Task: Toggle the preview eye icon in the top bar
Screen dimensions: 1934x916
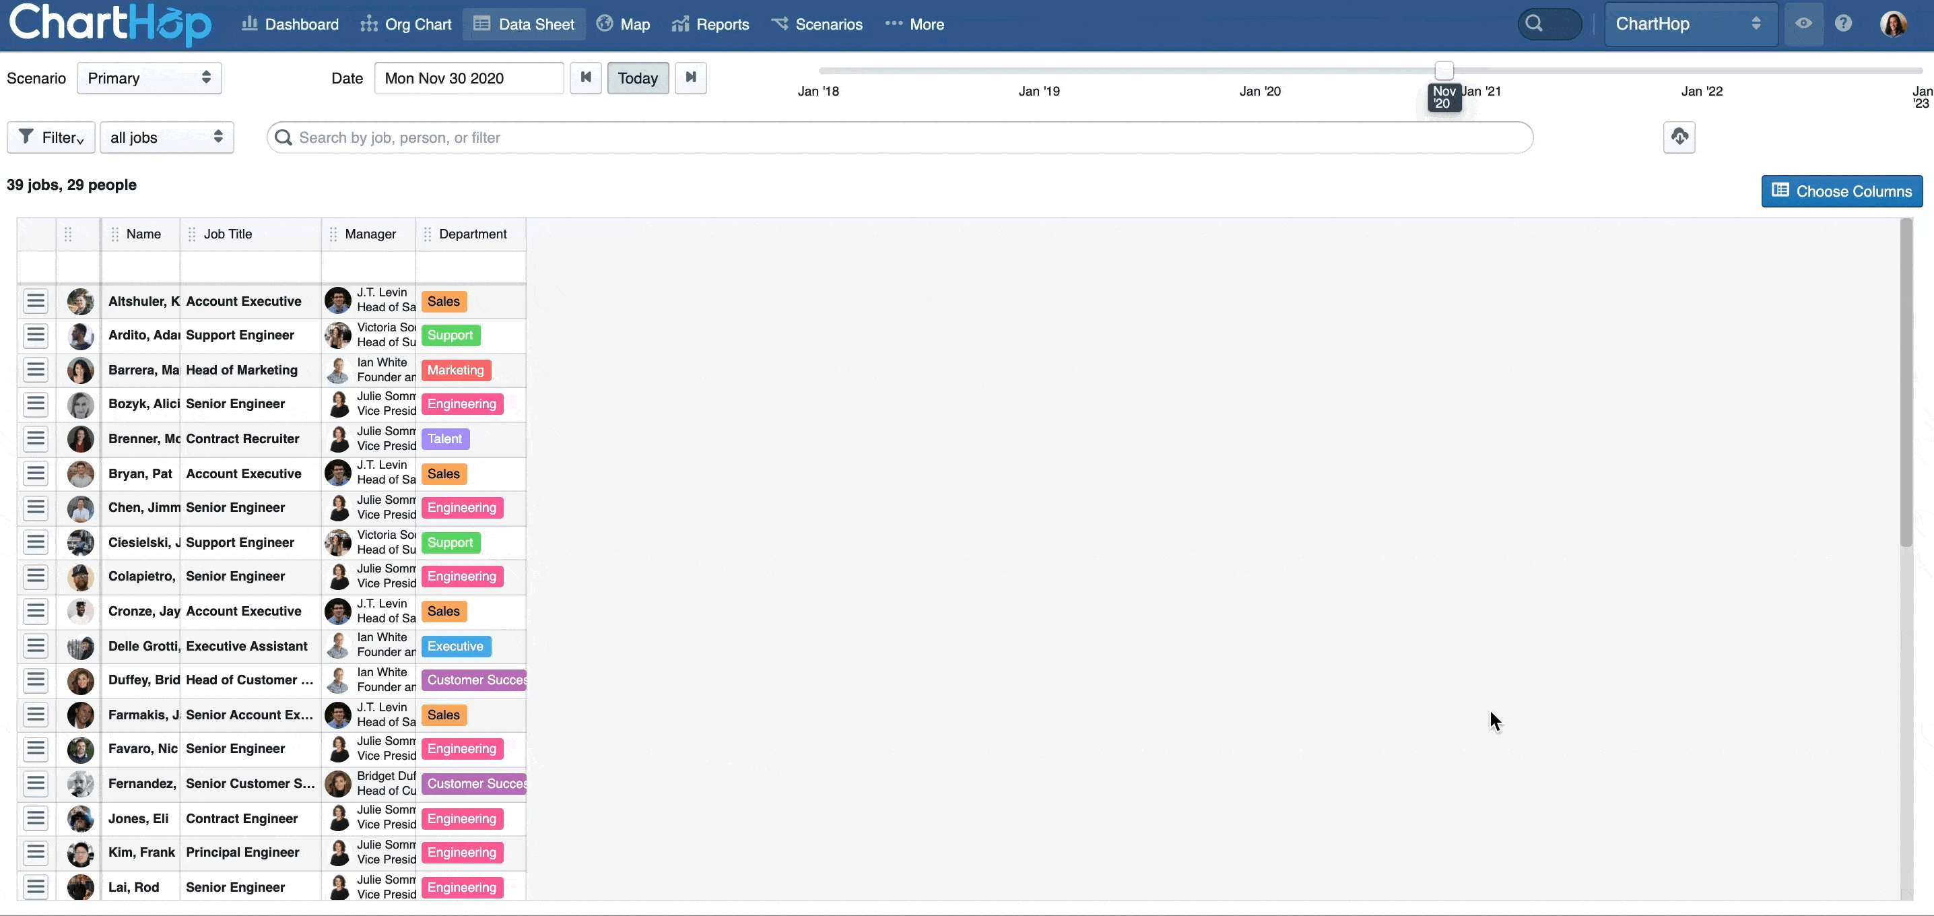Action: pyautogui.click(x=1804, y=24)
